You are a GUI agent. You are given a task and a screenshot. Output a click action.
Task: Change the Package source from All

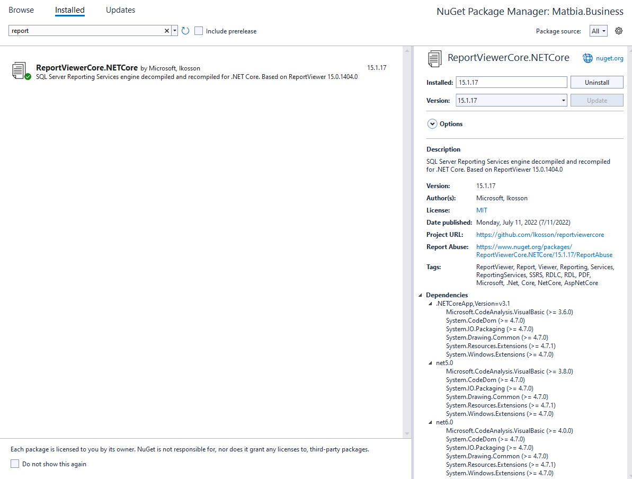pyautogui.click(x=598, y=31)
